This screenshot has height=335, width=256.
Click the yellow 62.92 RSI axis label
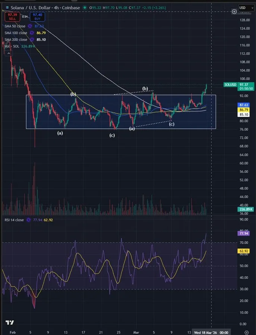click(244, 251)
